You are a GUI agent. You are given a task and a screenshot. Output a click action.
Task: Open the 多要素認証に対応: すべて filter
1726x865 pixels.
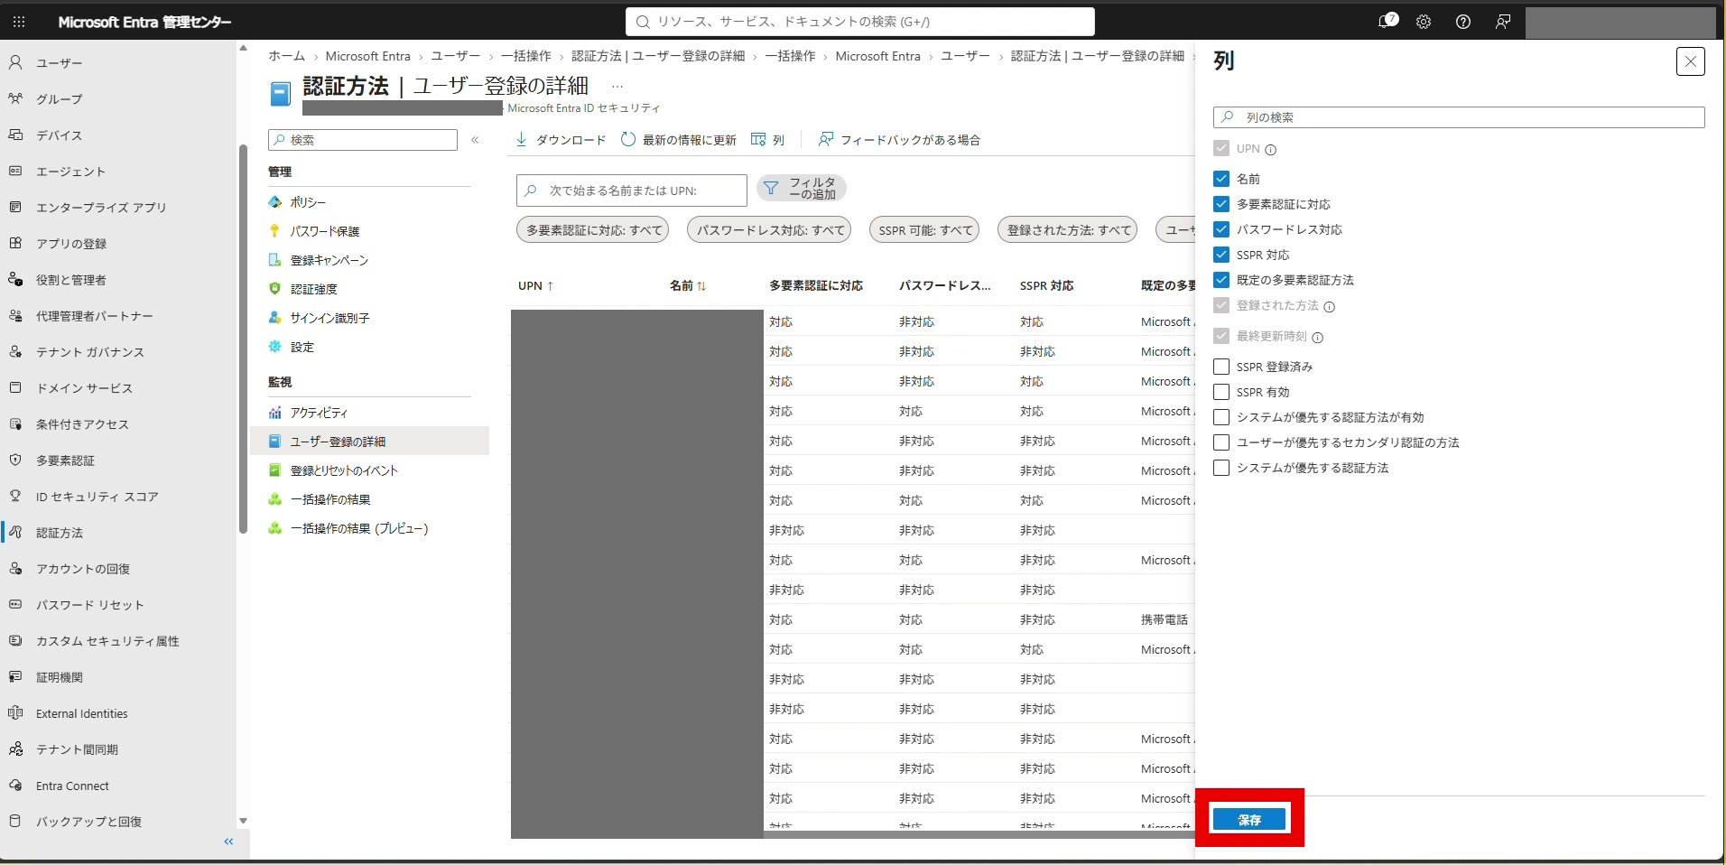593,230
